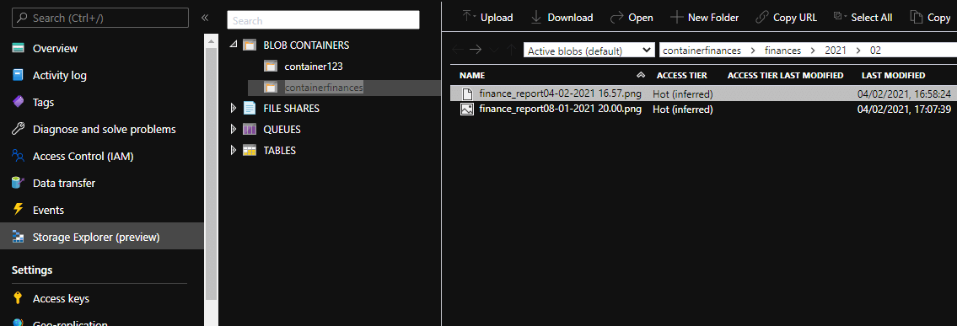Click the tree panel Search box
This screenshot has height=326, width=957.
[x=323, y=20]
